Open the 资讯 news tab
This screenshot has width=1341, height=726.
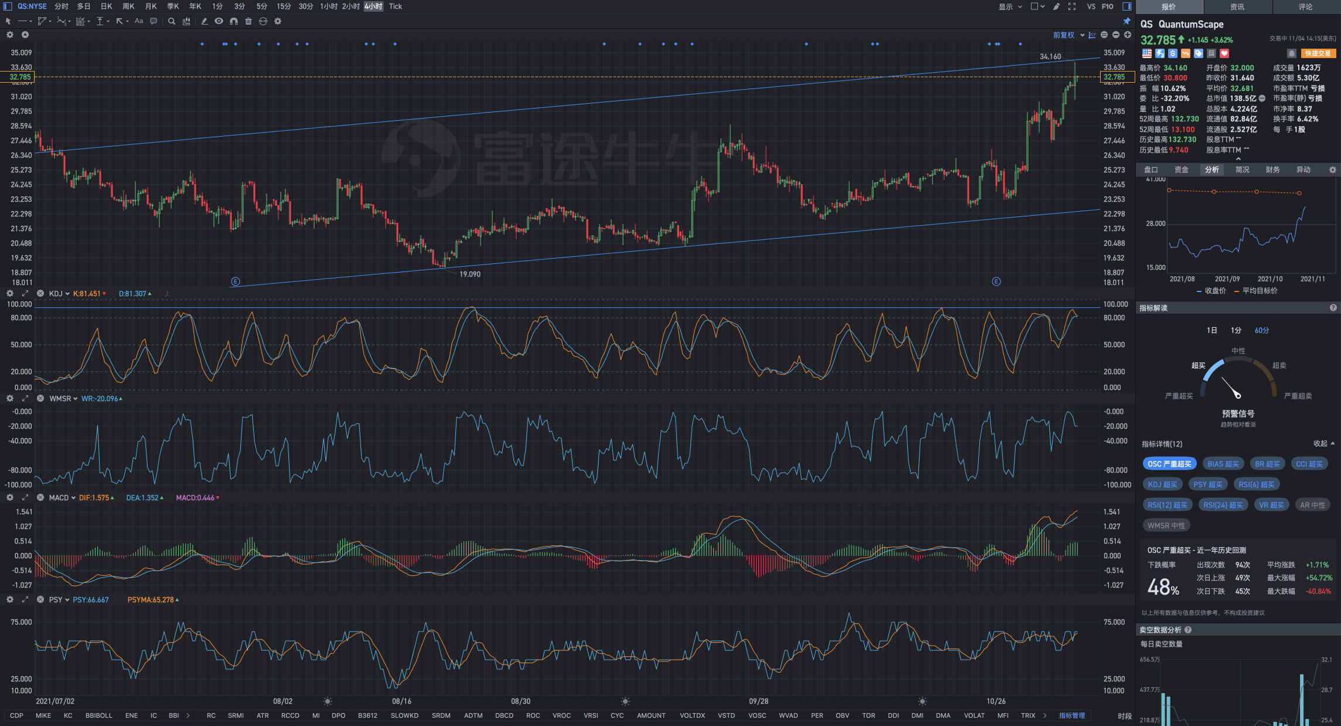point(1237,6)
